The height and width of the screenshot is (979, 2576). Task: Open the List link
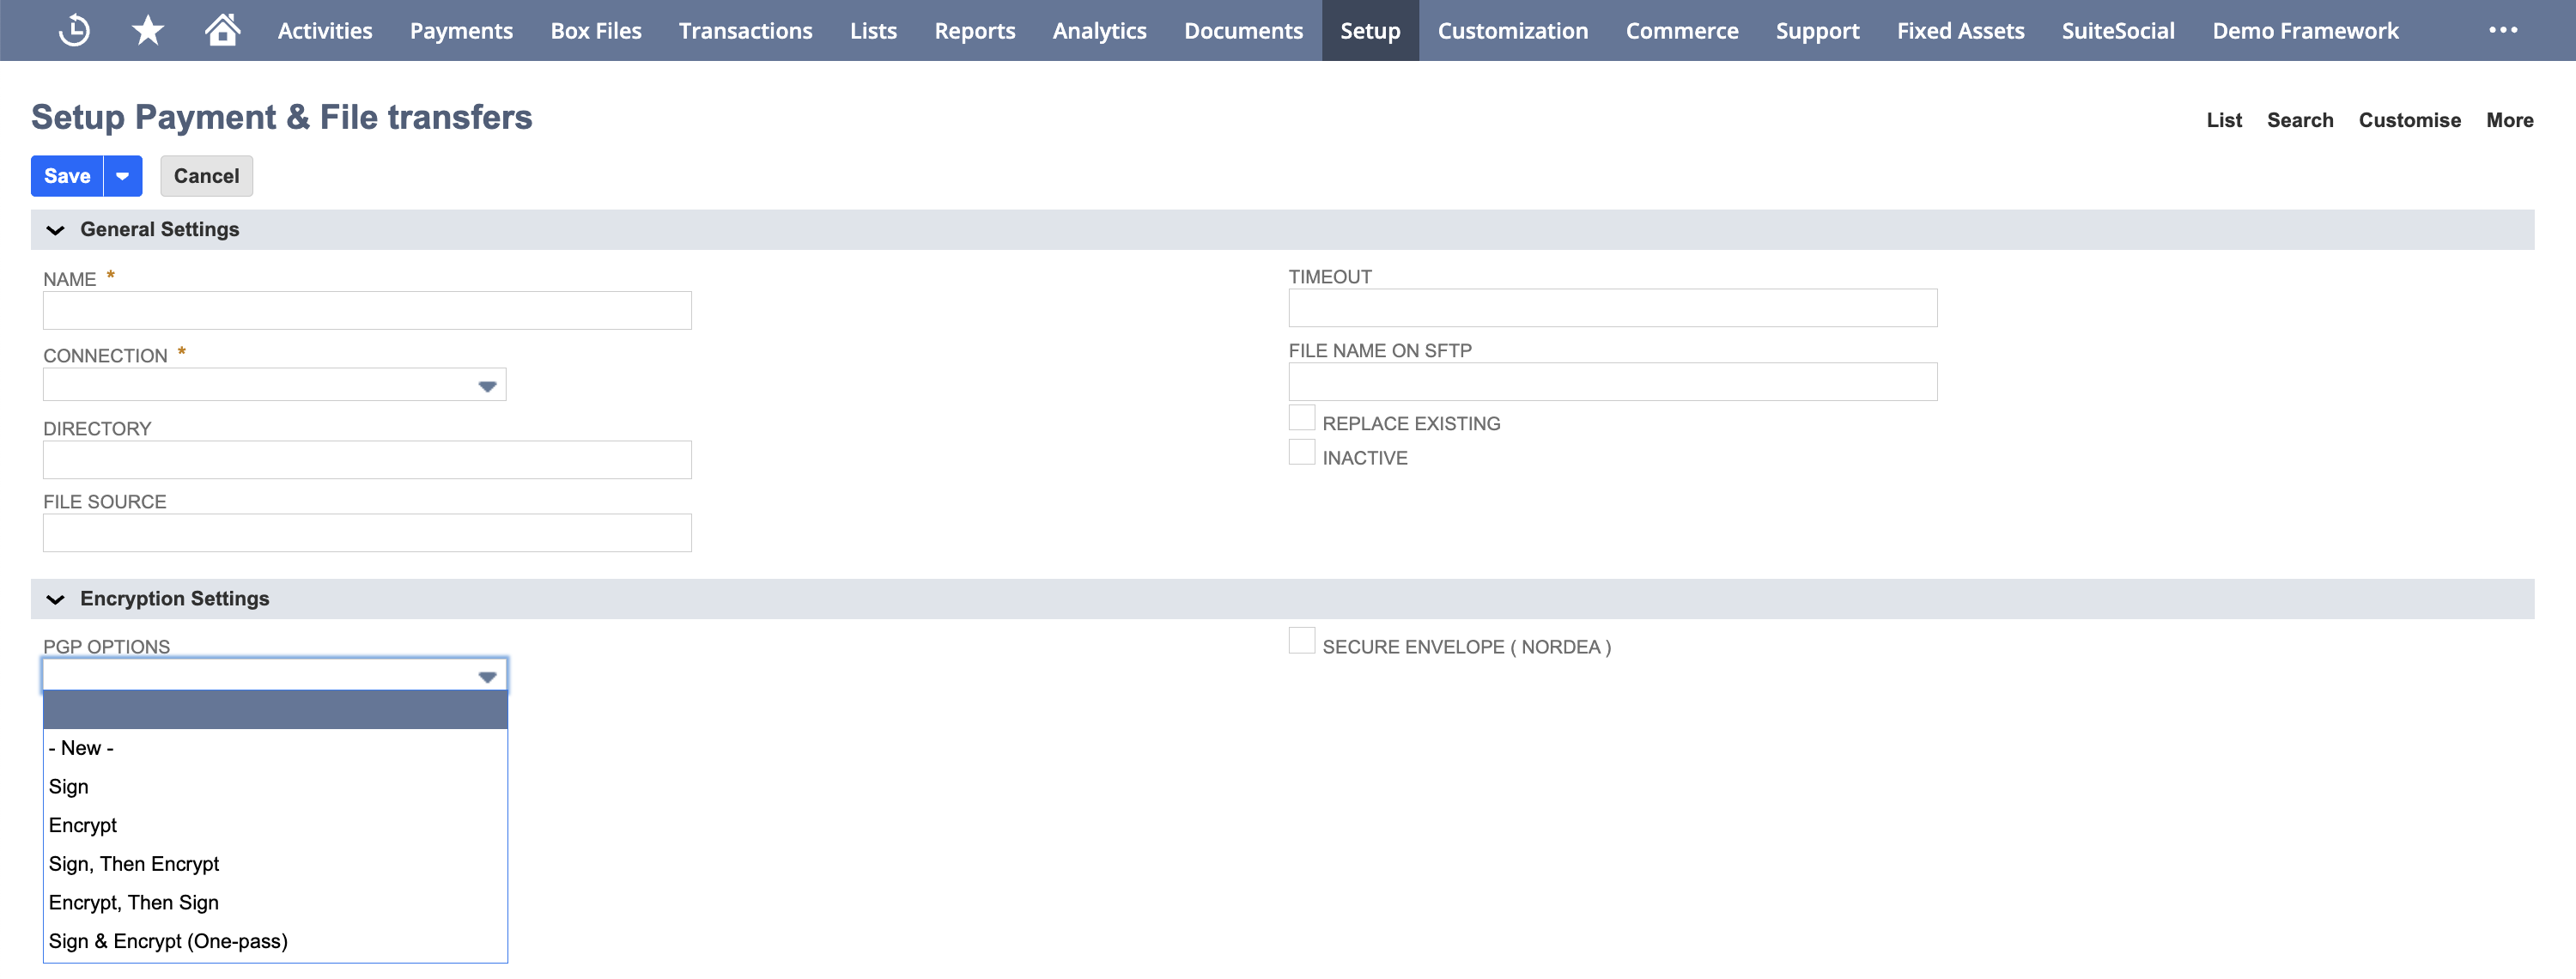[x=2224, y=120]
